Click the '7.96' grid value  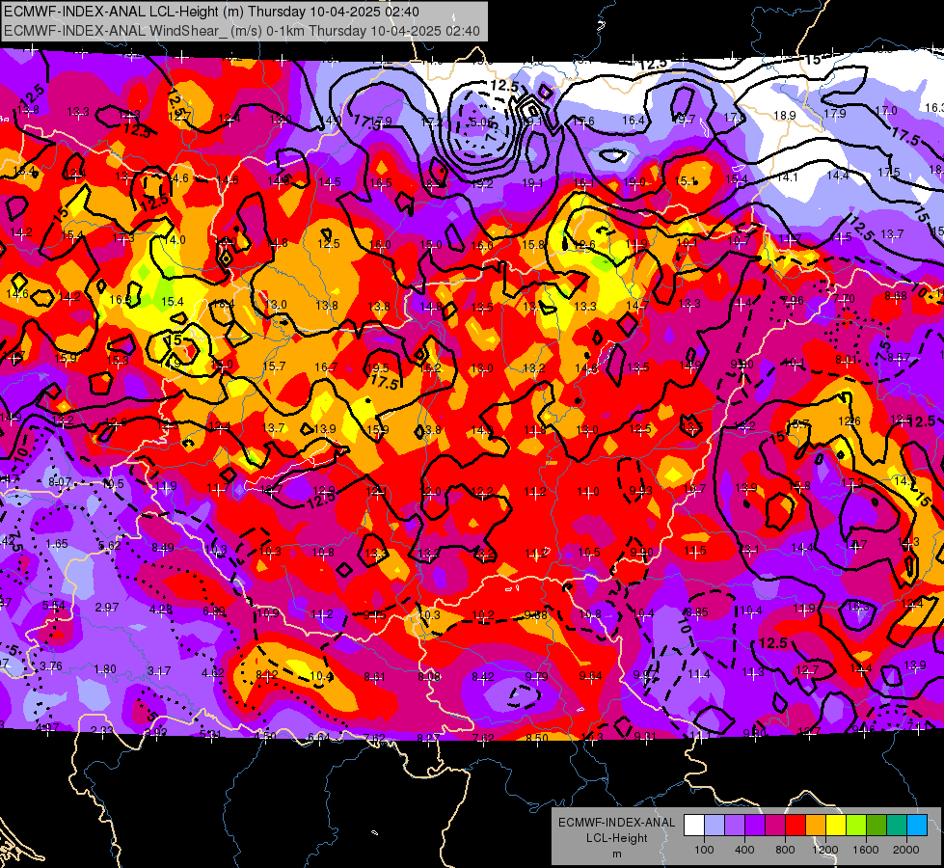[x=793, y=301]
